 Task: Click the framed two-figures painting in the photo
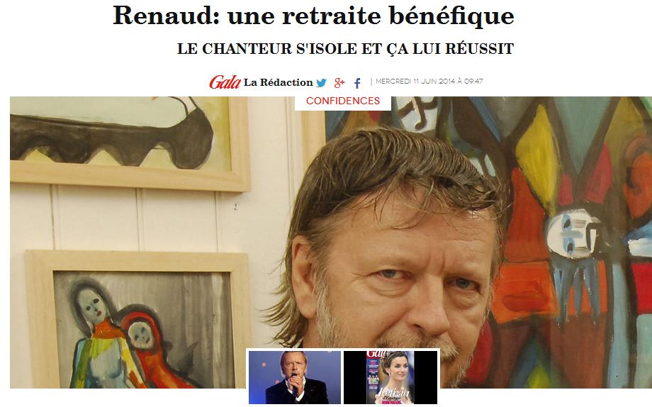click(137, 318)
